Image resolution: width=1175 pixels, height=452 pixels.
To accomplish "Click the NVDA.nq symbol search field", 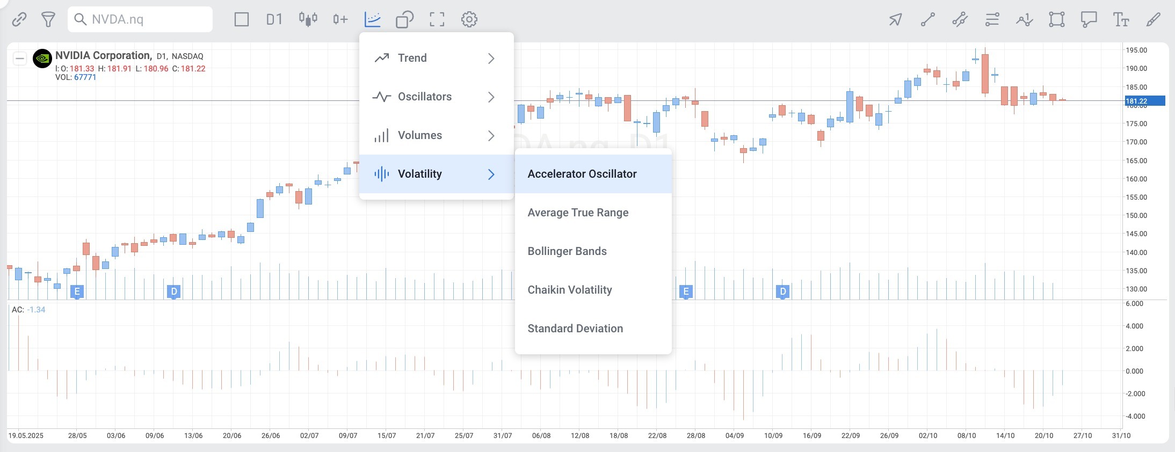I will (x=140, y=20).
